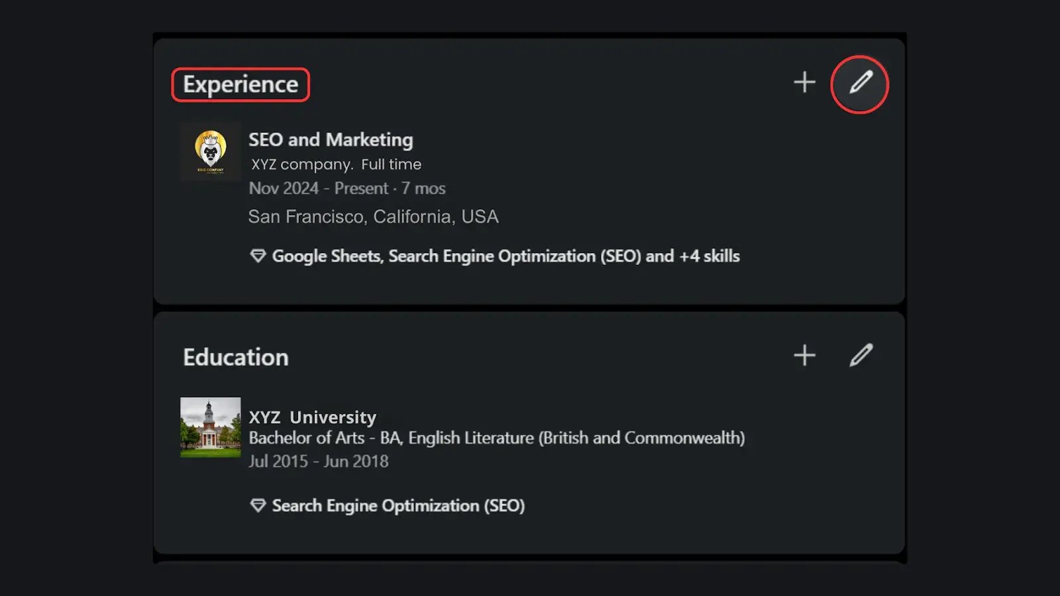Viewport: 1060px width, 596px height.
Task: Click the diamond skills icon under Education
Action: [258, 506]
